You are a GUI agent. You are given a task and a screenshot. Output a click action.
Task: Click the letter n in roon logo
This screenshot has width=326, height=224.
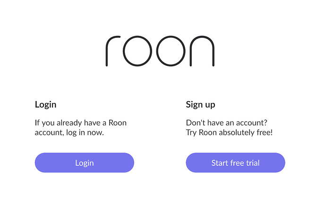pyautogui.click(x=202, y=51)
